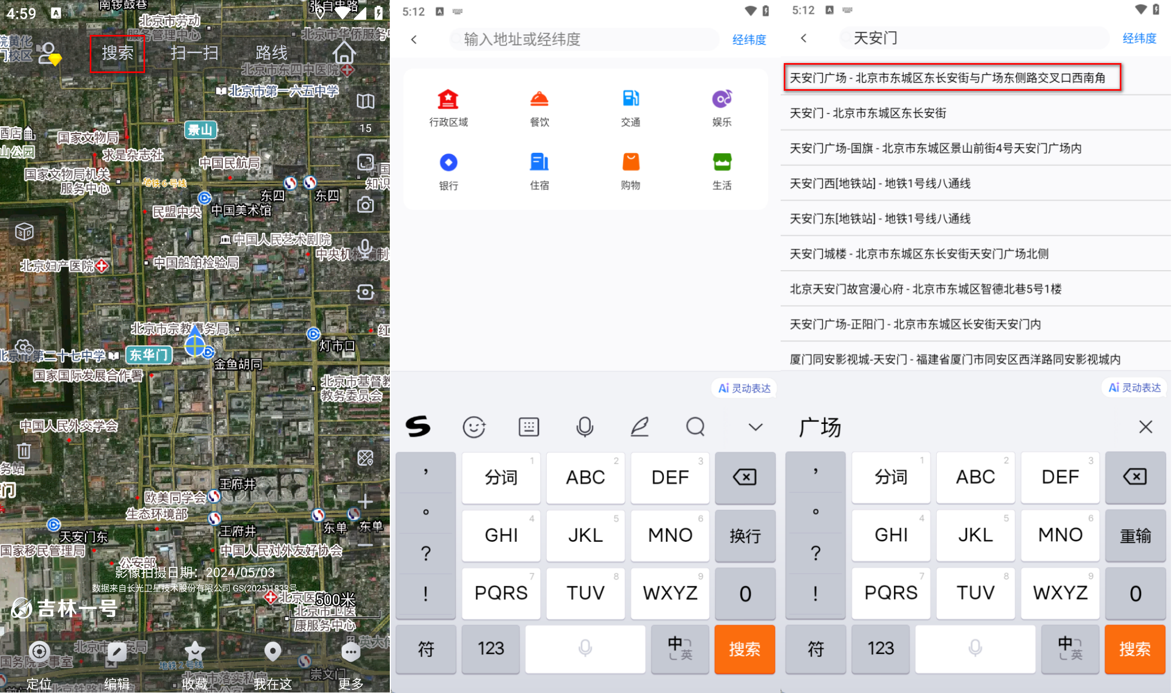Go back from the 天安门 results screen
Screen dimensions: 1172x693
(x=804, y=38)
